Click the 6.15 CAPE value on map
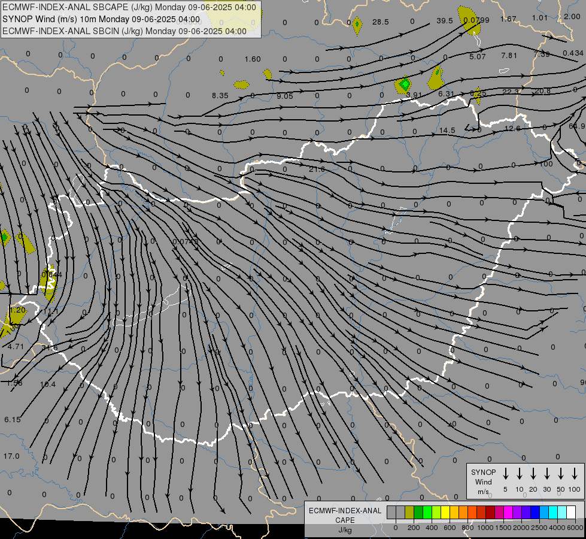586x539 pixels. [x=13, y=420]
